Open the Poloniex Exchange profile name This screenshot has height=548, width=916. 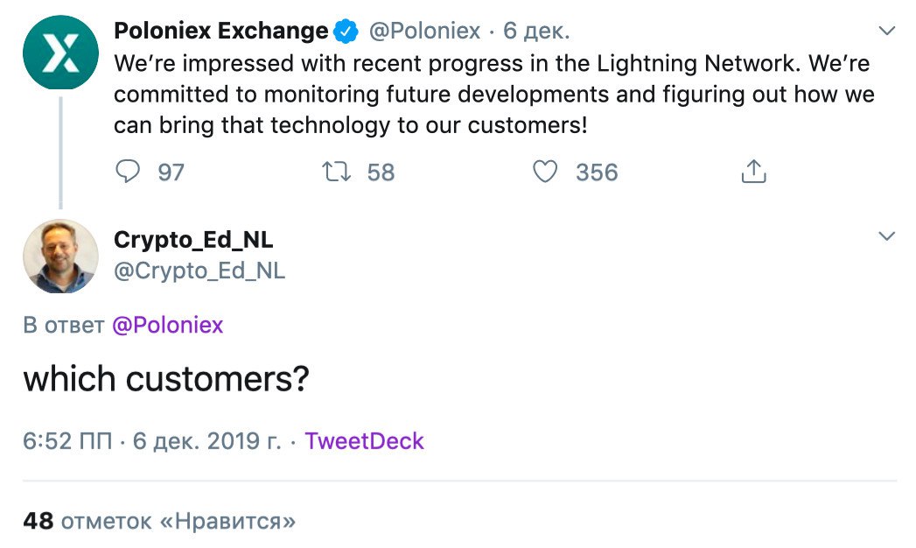(x=220, y=31)
